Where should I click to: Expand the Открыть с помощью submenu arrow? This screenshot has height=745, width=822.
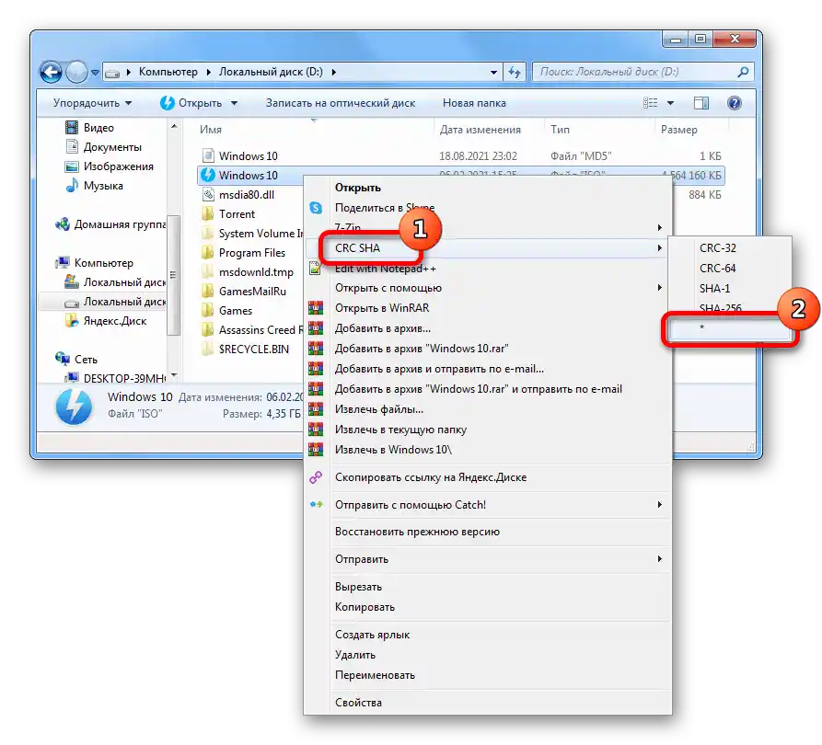(659, 288)
